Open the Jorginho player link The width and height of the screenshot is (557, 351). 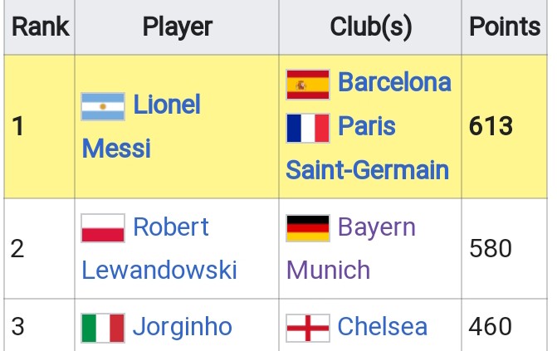coord(183,327)
